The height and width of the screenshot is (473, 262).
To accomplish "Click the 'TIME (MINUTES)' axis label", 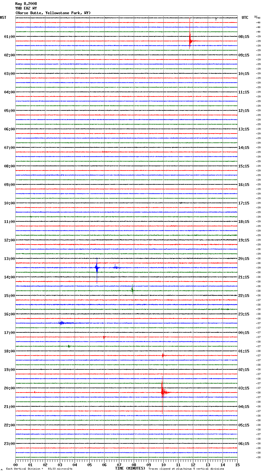I will click(130, 468).
